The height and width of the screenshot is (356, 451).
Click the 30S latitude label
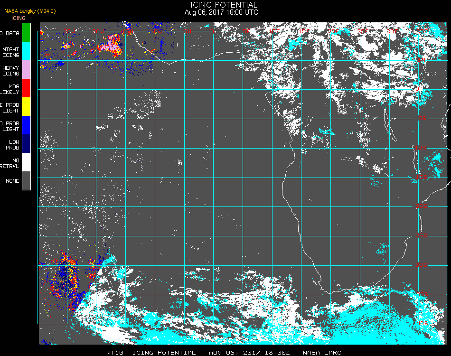[422, 265]
